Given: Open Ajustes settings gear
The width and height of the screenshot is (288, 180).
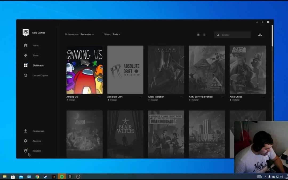Looking at the screenshot, I should [26, 141].
